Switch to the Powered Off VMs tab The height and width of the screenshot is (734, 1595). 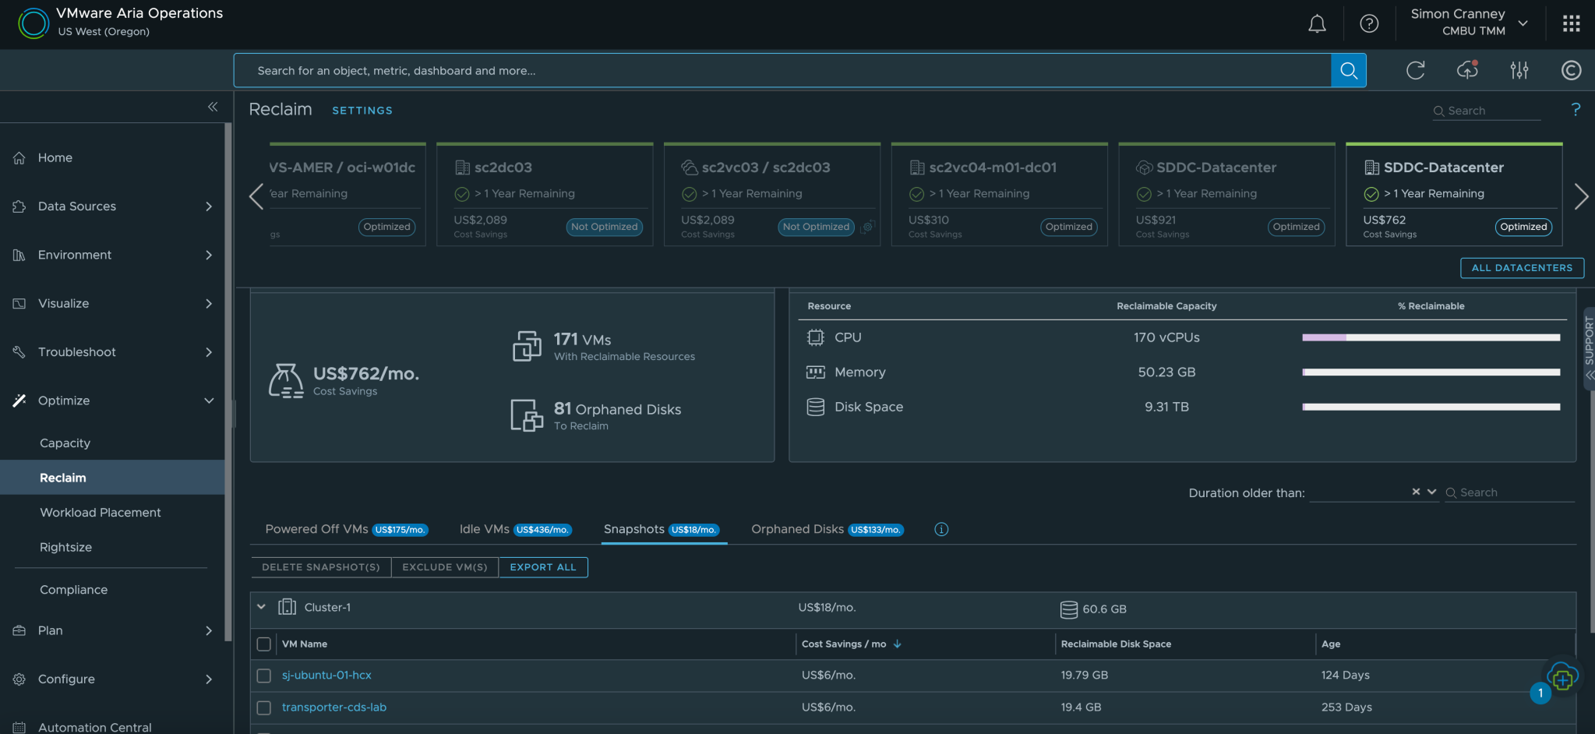pyautogui.click(x=316, y=529)
